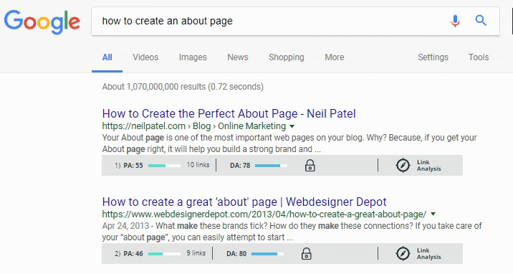Click the blue search magnifier icon
The height and width of the screenshot is (274, 513).
click(x=481, y=21)
